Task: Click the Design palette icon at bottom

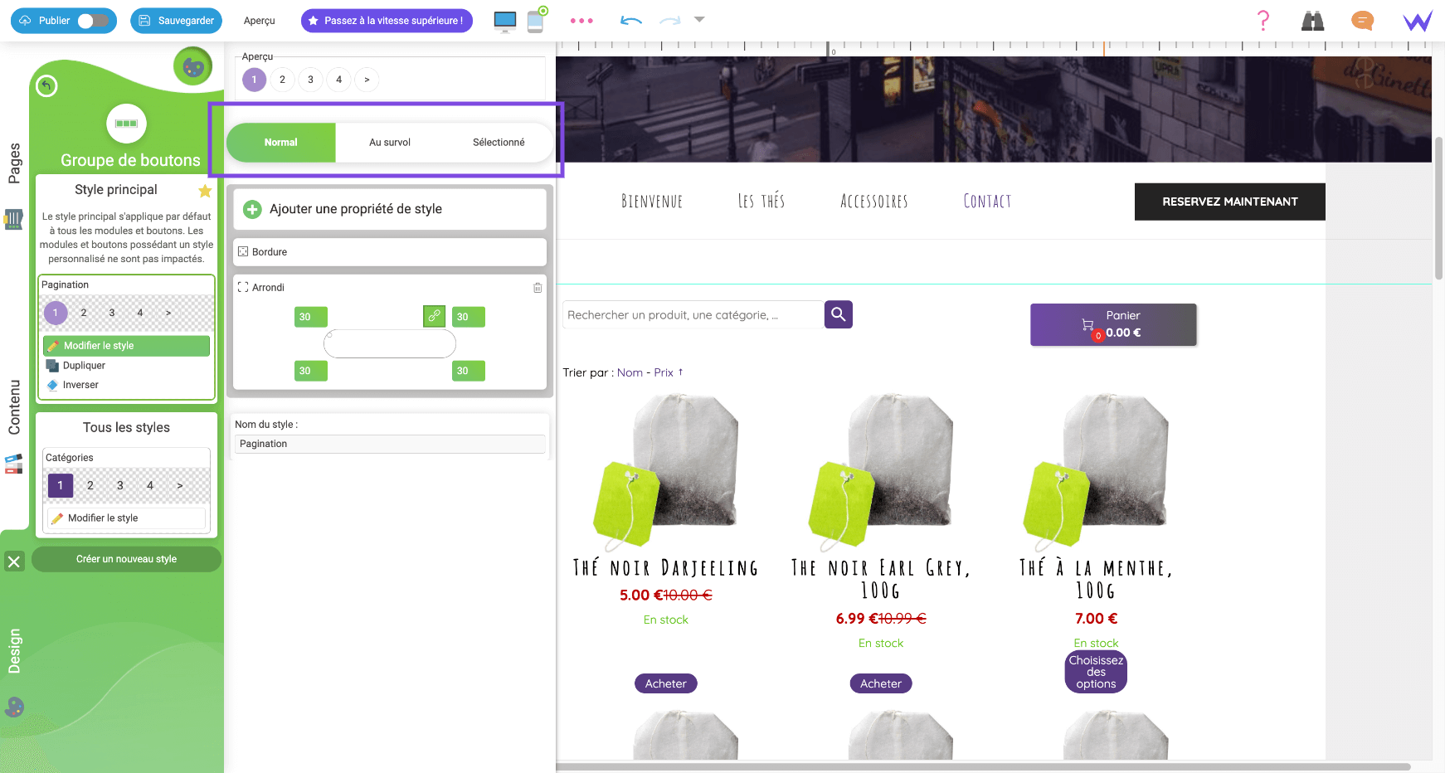Action: click(14, 707)
